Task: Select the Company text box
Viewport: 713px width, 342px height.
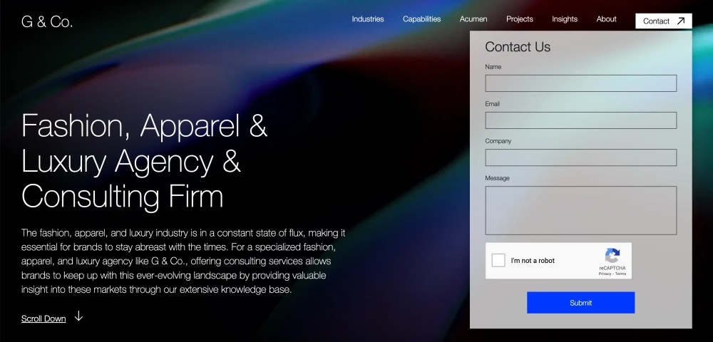Action: point(580,157)
